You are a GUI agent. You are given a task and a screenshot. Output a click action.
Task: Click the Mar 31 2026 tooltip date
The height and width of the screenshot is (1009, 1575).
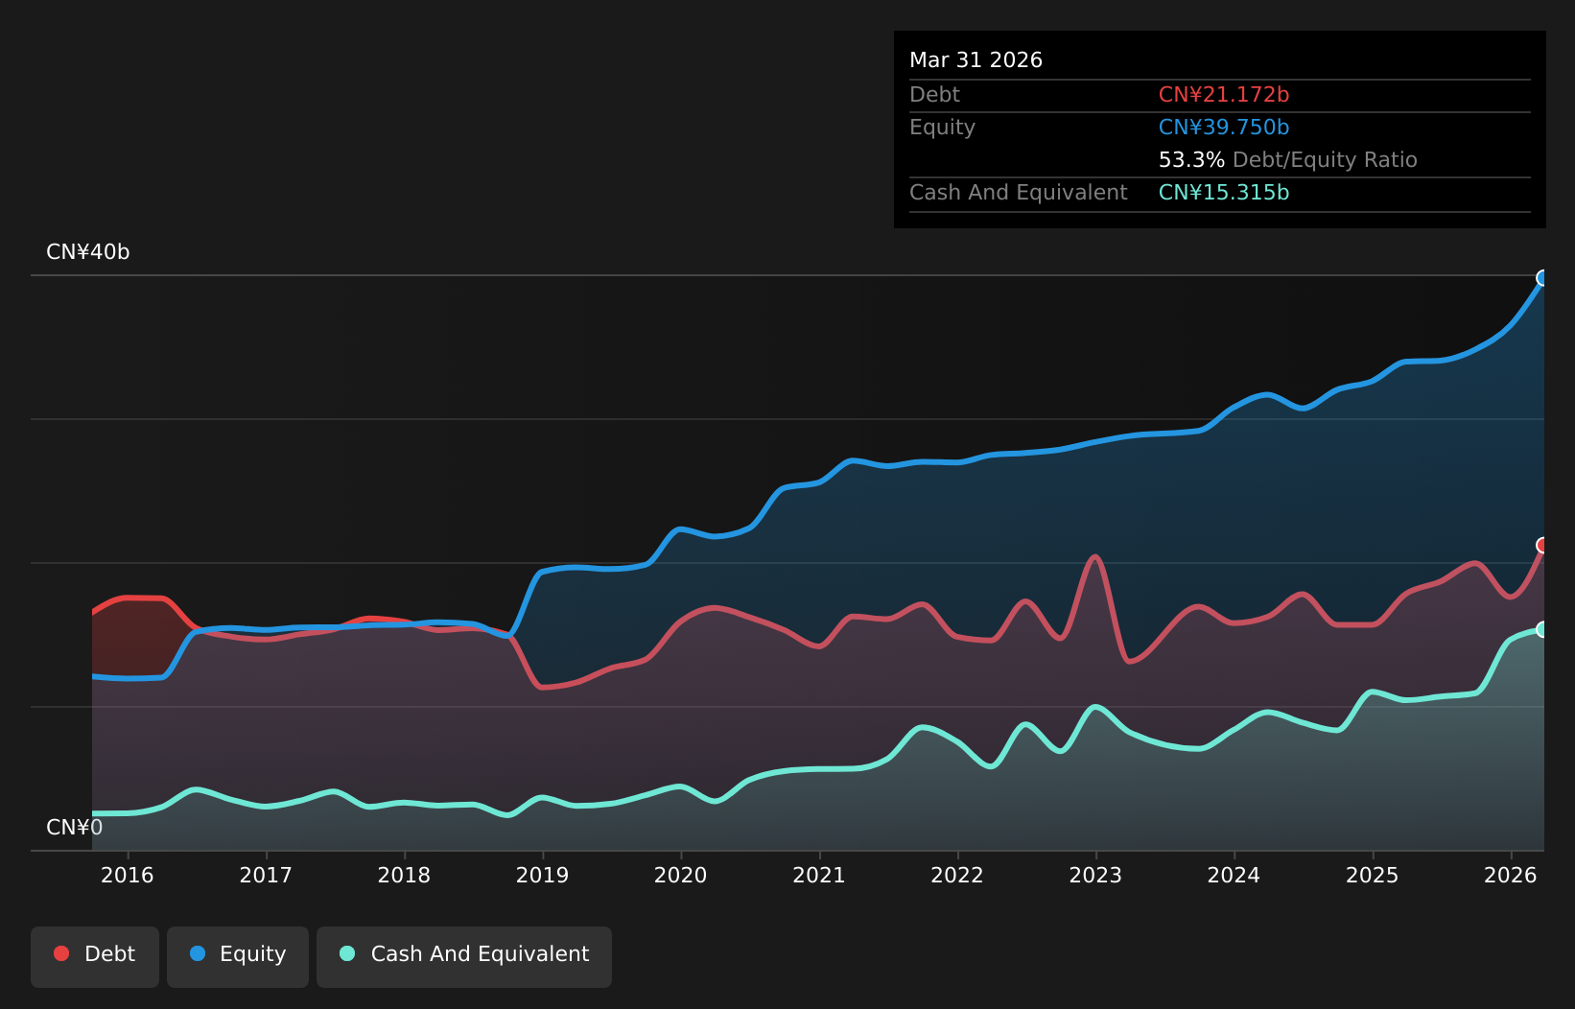click(x=976, y=60)
